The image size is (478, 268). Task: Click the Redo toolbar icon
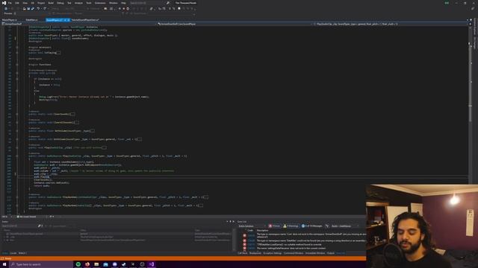point(45,8)
